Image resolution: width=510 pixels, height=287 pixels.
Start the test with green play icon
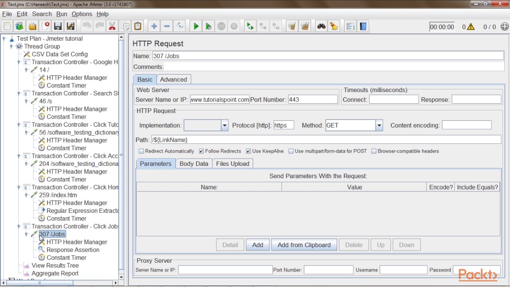click(x=196, y=26)
